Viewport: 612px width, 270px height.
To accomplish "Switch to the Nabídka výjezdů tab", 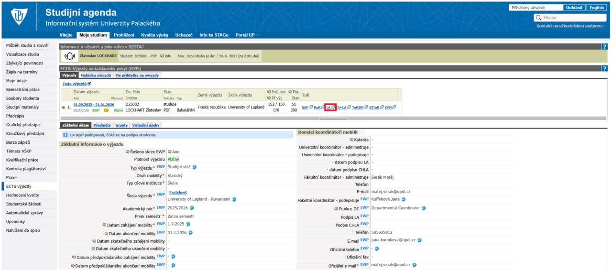I will coord(96,75).
